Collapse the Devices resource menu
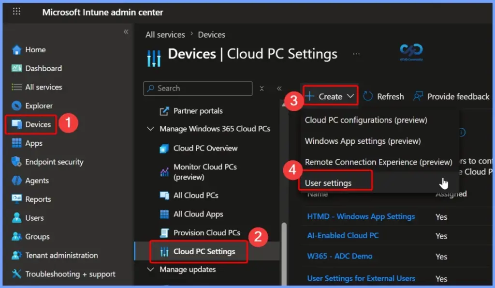This screenshot has width=495, height=288. coord(279,89)
